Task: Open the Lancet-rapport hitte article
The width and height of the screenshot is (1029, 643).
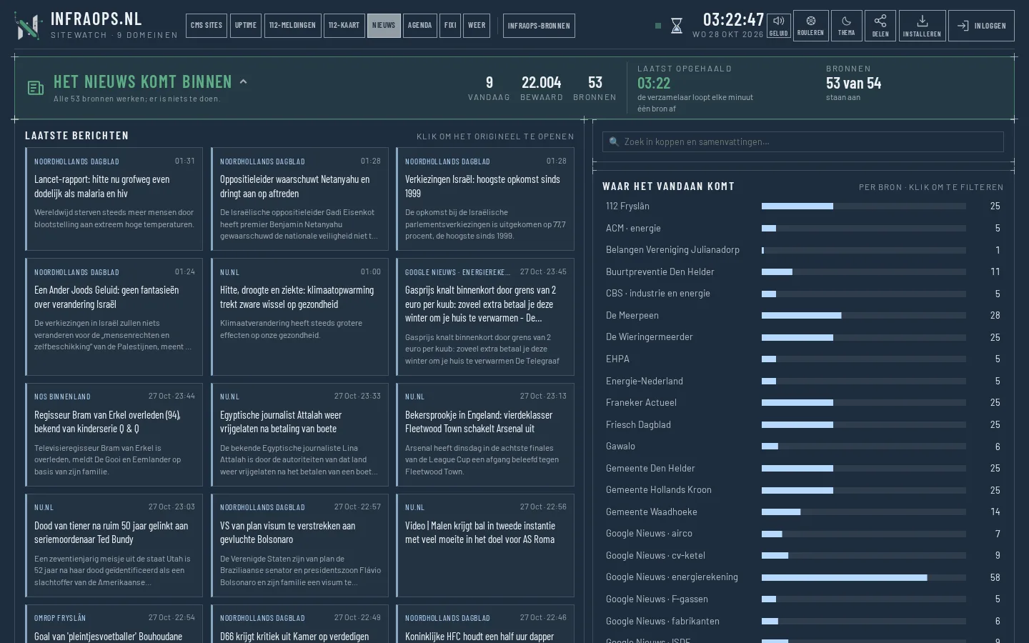Action: [114, 199]
